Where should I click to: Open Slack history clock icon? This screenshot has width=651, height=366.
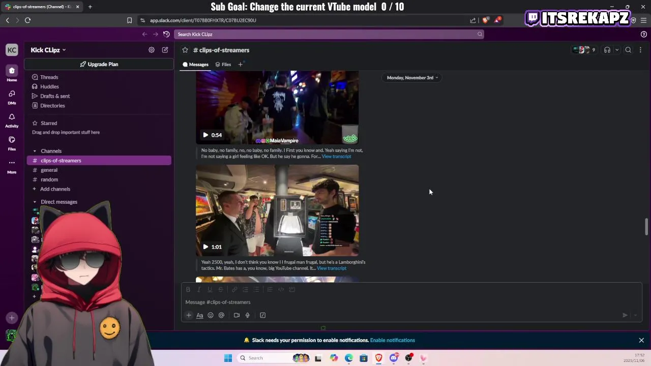(166, 34)
